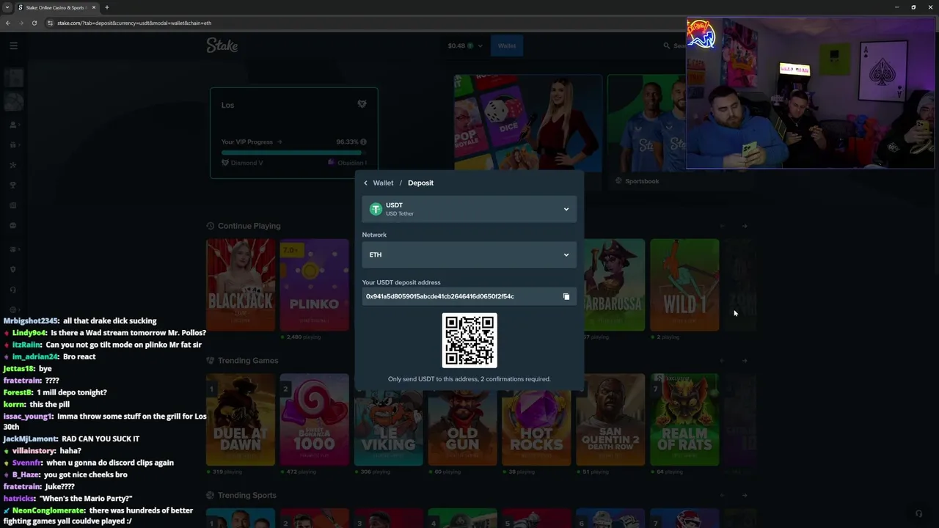This screenshot has width=939, height=528.
Task: Open the Casino section in sidebar
Action: point(13,77)
